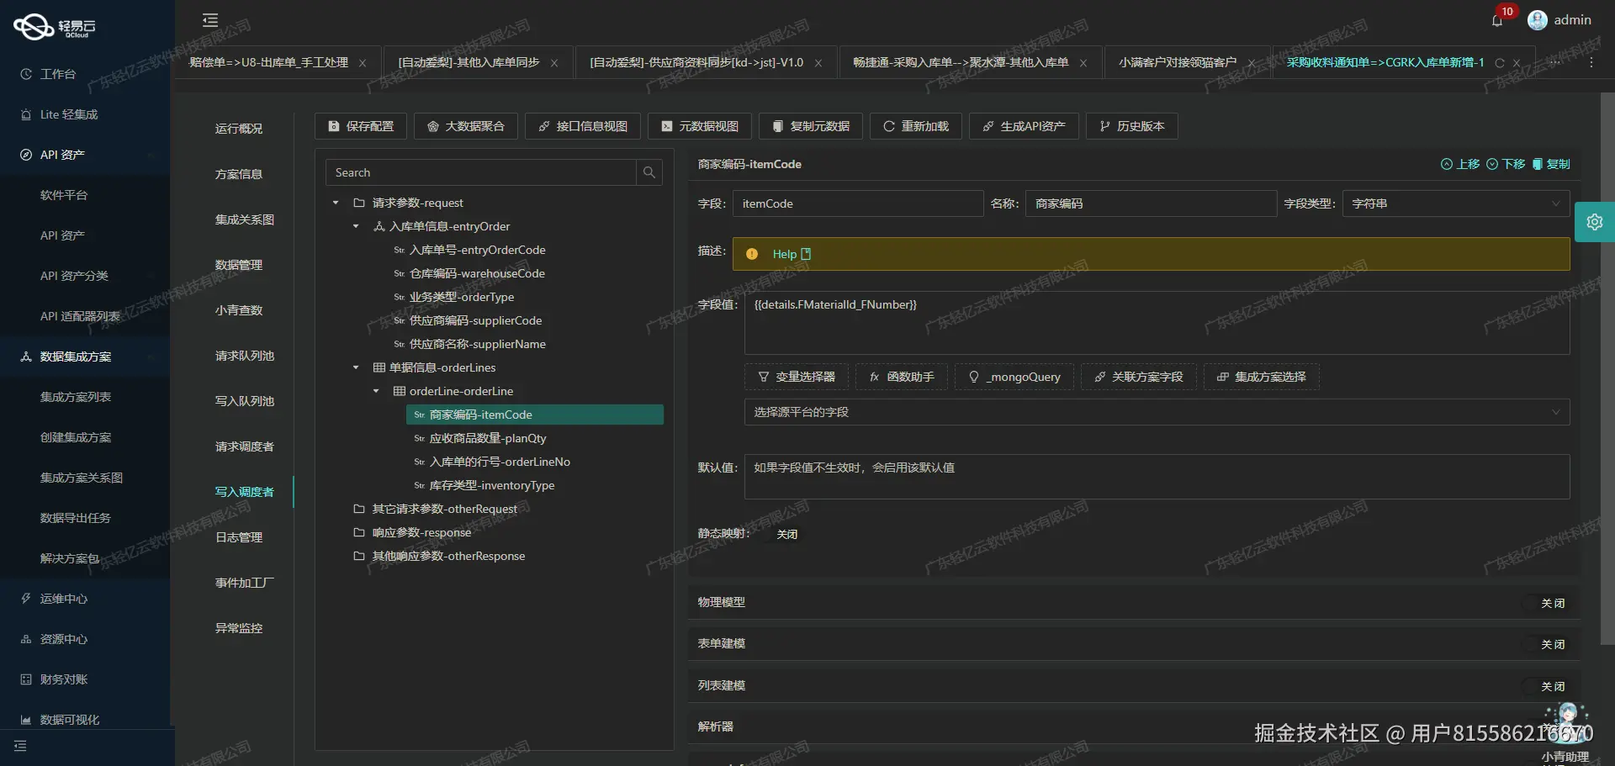The width and height of the screenshot is (1615, 766).
Task: Open 集成方案选择 picker
Action: [1260, 377]
